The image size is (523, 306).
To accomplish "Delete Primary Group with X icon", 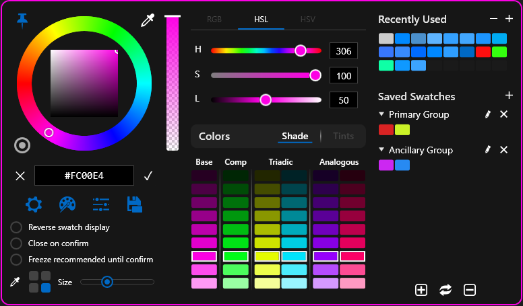I will [x=503, y=114].
